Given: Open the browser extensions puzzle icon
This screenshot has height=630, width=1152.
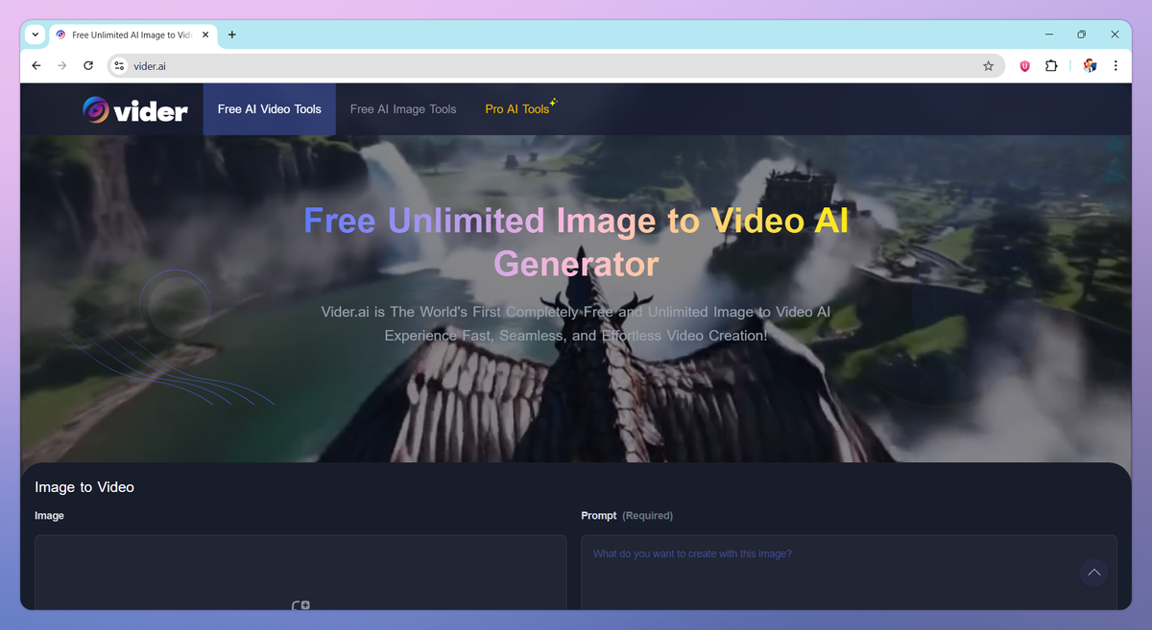Looking at the screenshot, I should click(x=1051, y=66).
